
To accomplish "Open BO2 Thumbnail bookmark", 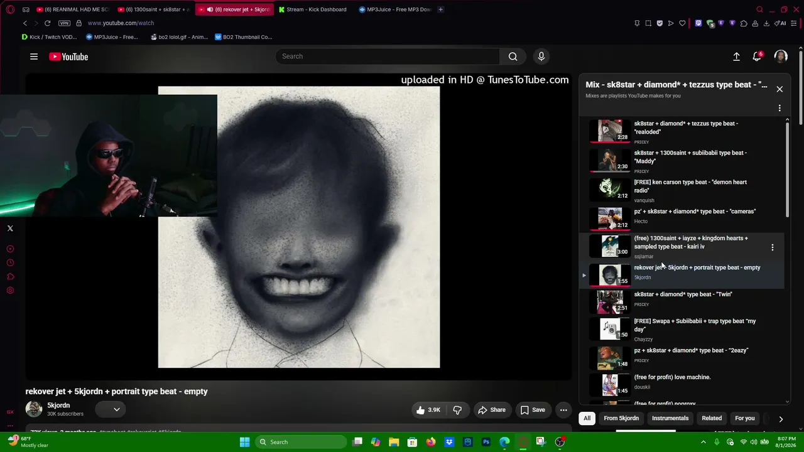I will pos(243,37).
